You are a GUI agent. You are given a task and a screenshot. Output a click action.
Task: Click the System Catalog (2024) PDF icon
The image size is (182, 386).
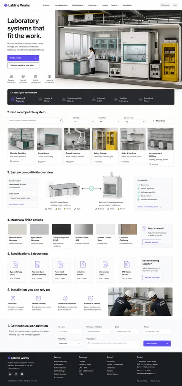(15, 264)
